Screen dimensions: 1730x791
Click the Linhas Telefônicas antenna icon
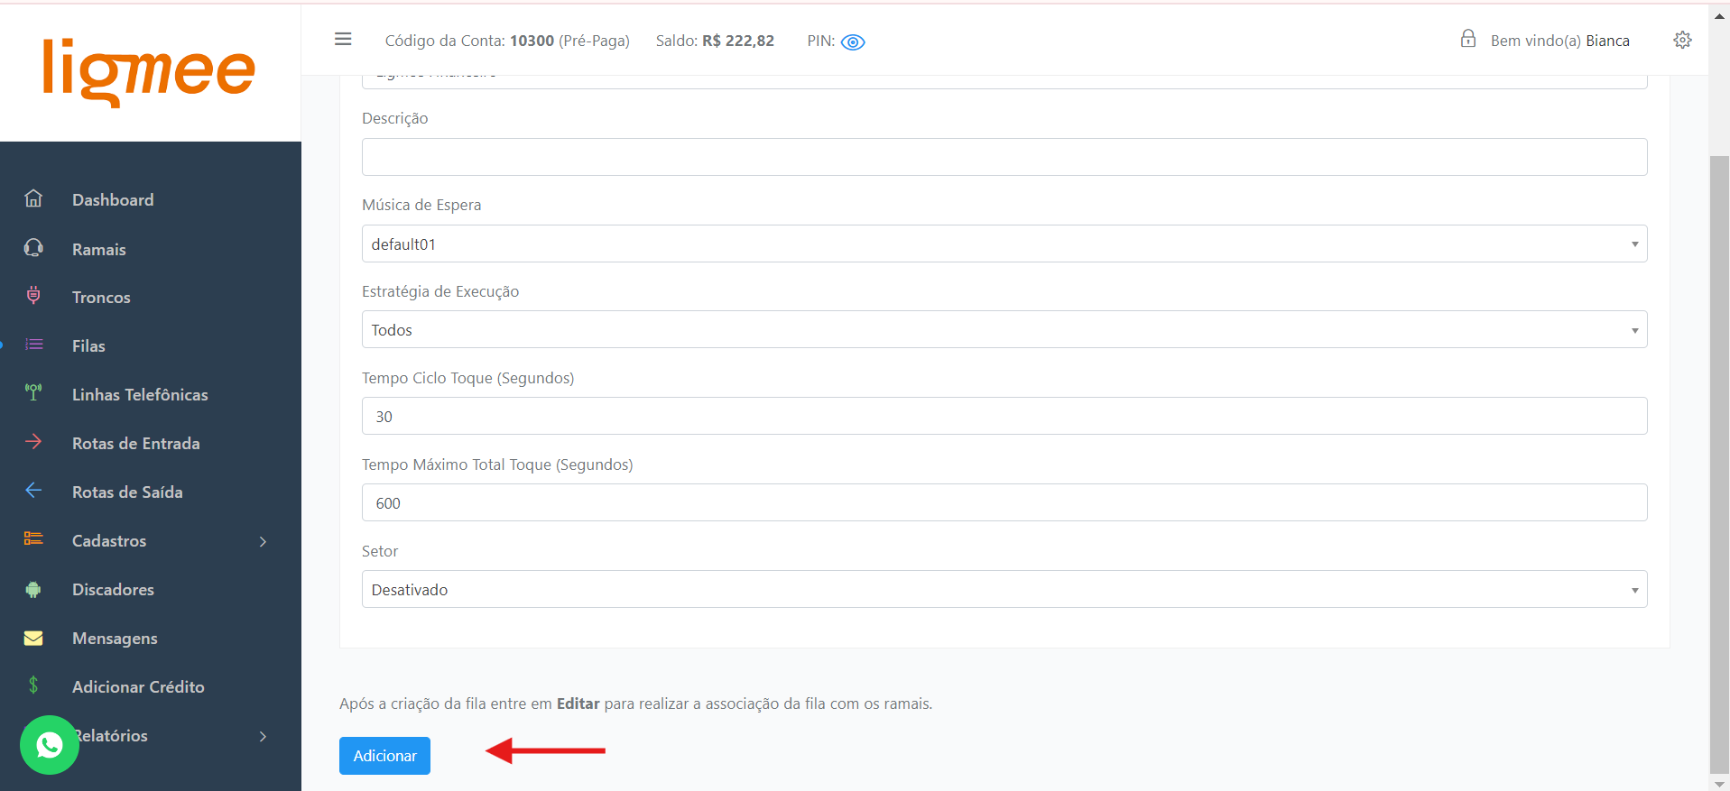33,392
